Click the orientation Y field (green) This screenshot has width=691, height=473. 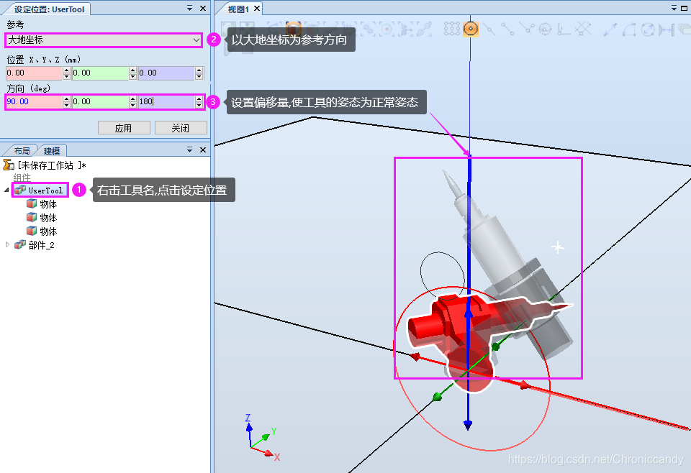point(101,101)
